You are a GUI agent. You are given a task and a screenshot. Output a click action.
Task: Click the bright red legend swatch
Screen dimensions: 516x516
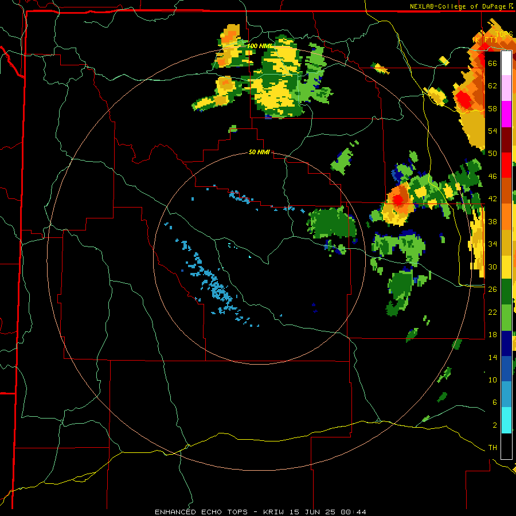point(506,165)
